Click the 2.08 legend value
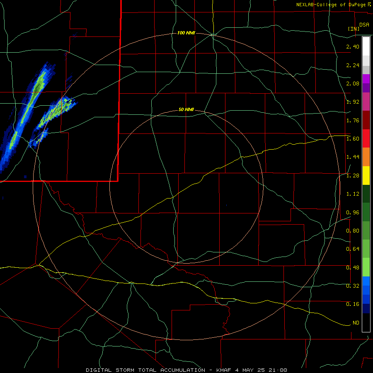The height and width of the screenshot is (373, 373). pos(353,83)
